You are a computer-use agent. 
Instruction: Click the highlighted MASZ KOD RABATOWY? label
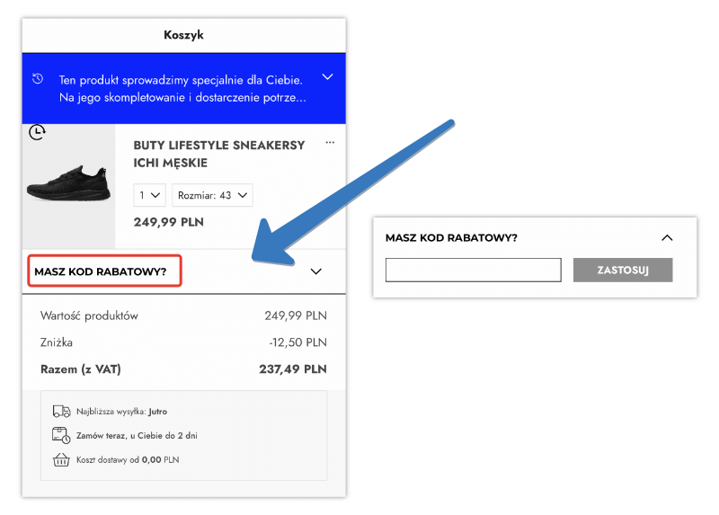coord(101,271)
